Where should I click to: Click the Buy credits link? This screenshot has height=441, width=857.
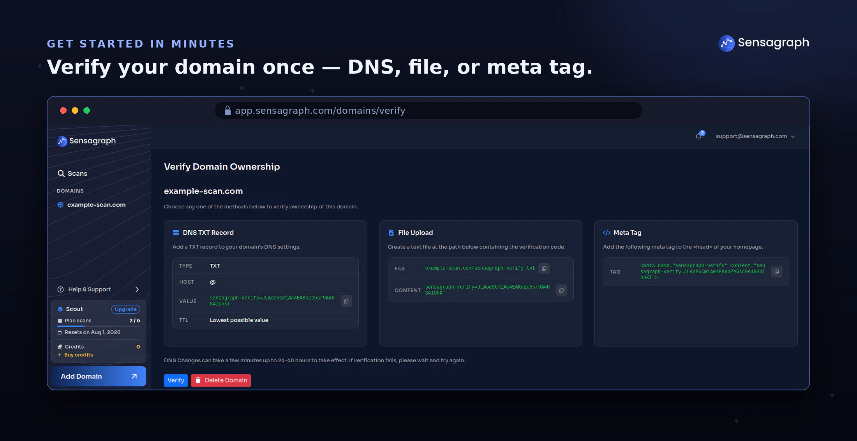pyautogui.click(x=76, y=355)
